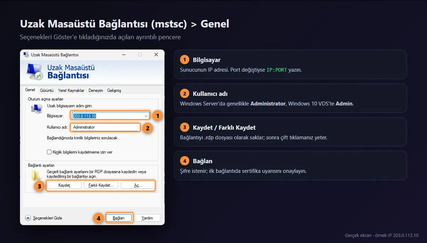Open the Yerel Kaynaklar tab

[x=71, y=91]
